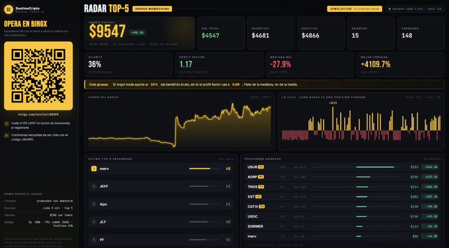Viewport: 449px width, 248px height.
Task: Click the rank 1 badge beside merv
Action: tap(94, 169)
